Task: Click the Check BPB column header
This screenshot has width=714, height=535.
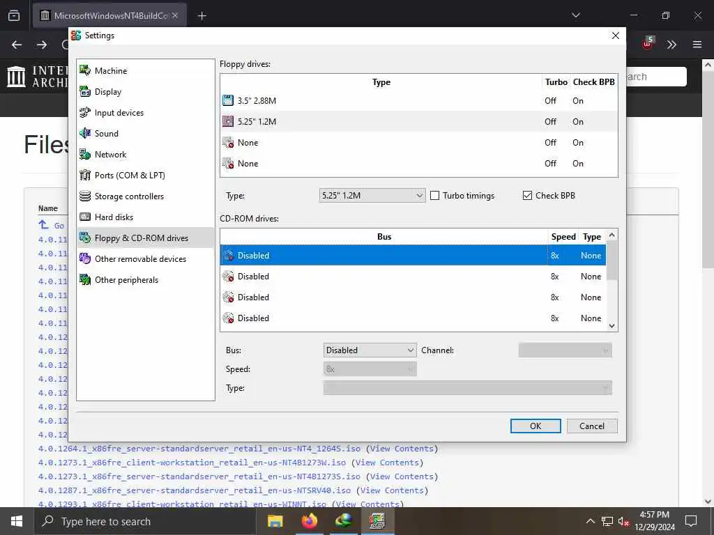Action: (594, 82)
